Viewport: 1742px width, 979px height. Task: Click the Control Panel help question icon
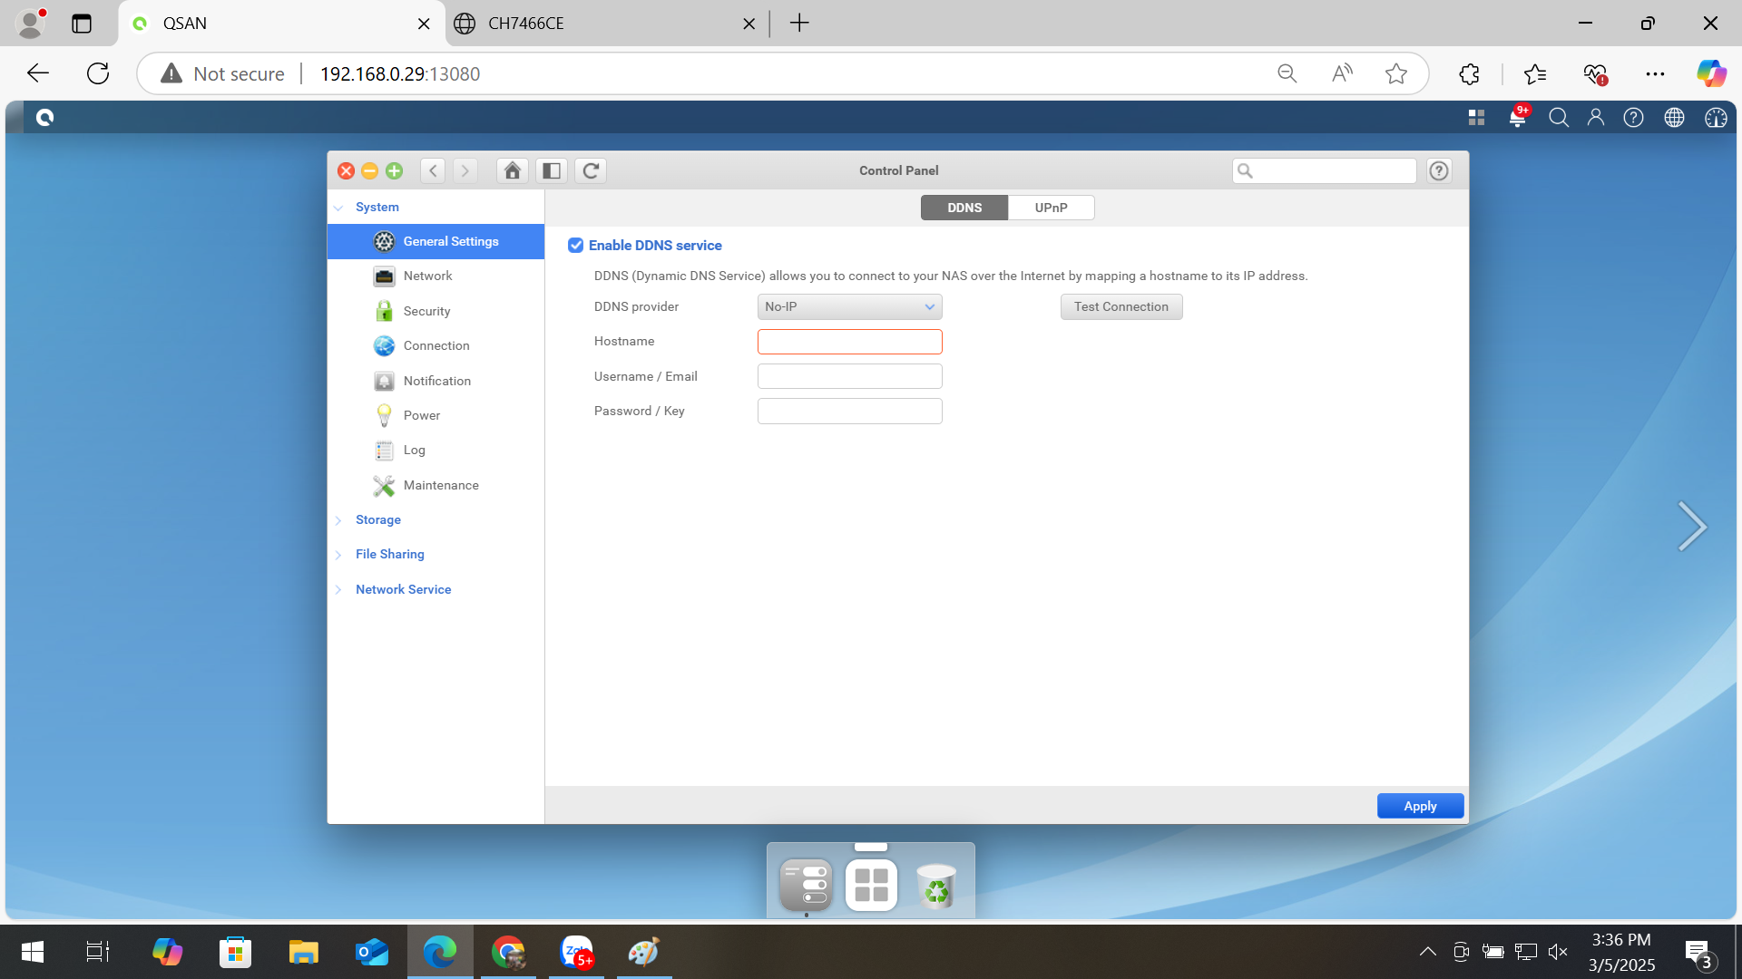(1439, 170)
